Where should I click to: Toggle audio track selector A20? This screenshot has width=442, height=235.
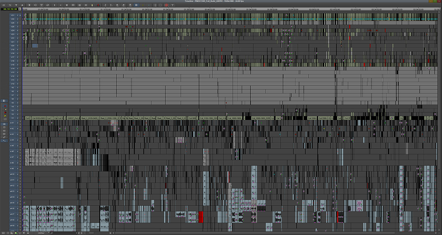point(13,231)
